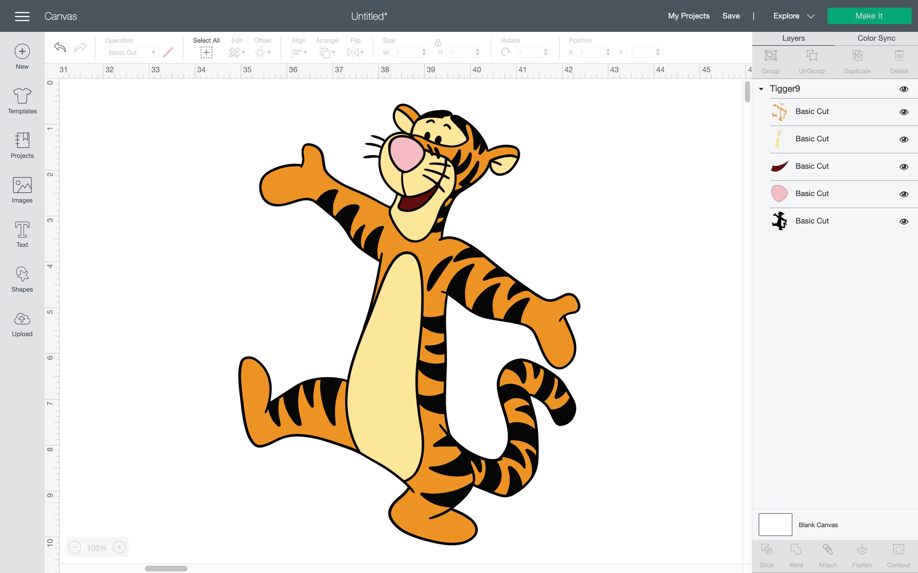The image size is (918, 573).
Task: Open the Templates panel
Action: click(x=22, y=101)
